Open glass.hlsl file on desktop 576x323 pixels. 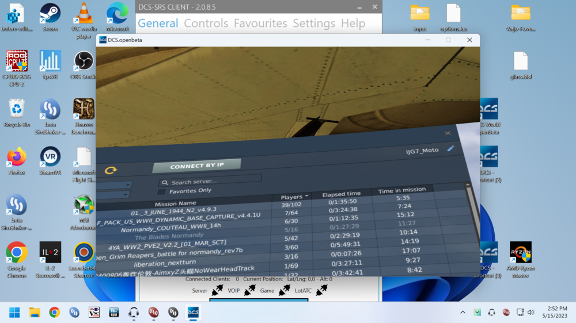tap(521, 65)
